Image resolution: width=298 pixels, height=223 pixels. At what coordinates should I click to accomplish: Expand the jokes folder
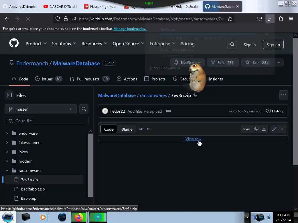pyautogui.click(x=7, y=152)
